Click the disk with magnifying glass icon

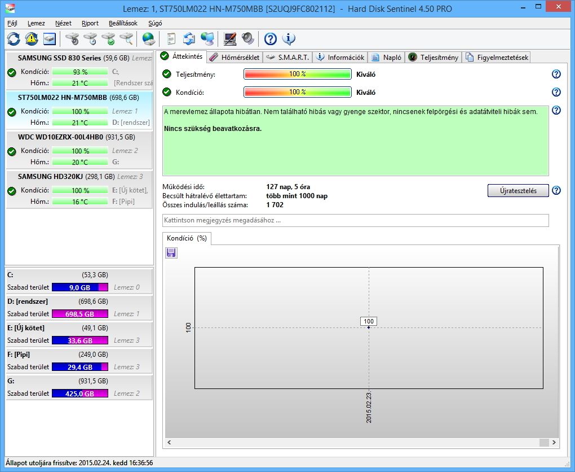pos(126,38)
